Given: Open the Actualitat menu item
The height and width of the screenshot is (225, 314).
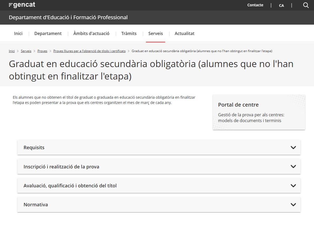Looking at the screenshot, I should pyautogui.click(x=185, y=33).
